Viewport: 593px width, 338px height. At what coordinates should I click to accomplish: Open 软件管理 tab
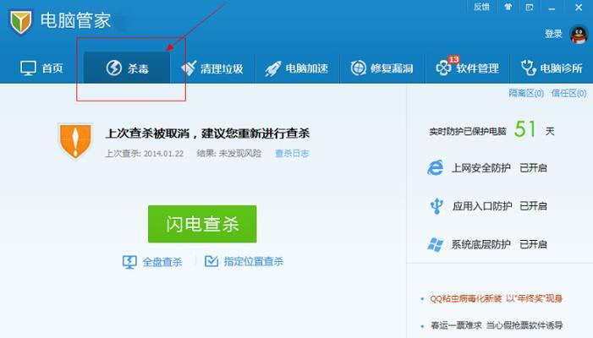point(468,68)
